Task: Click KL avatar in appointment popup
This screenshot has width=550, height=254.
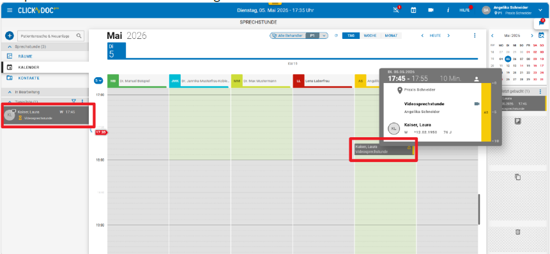Action: [394, 128]
